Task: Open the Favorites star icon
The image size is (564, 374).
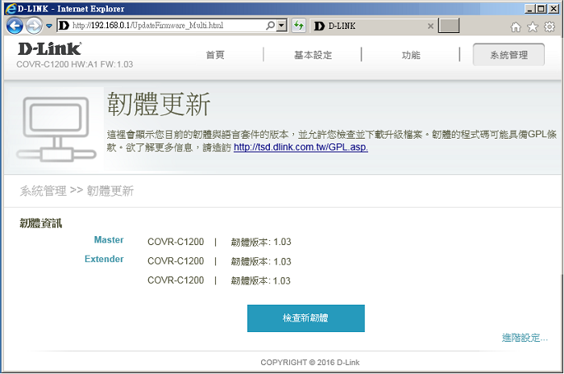Action: tap(532, 27)
